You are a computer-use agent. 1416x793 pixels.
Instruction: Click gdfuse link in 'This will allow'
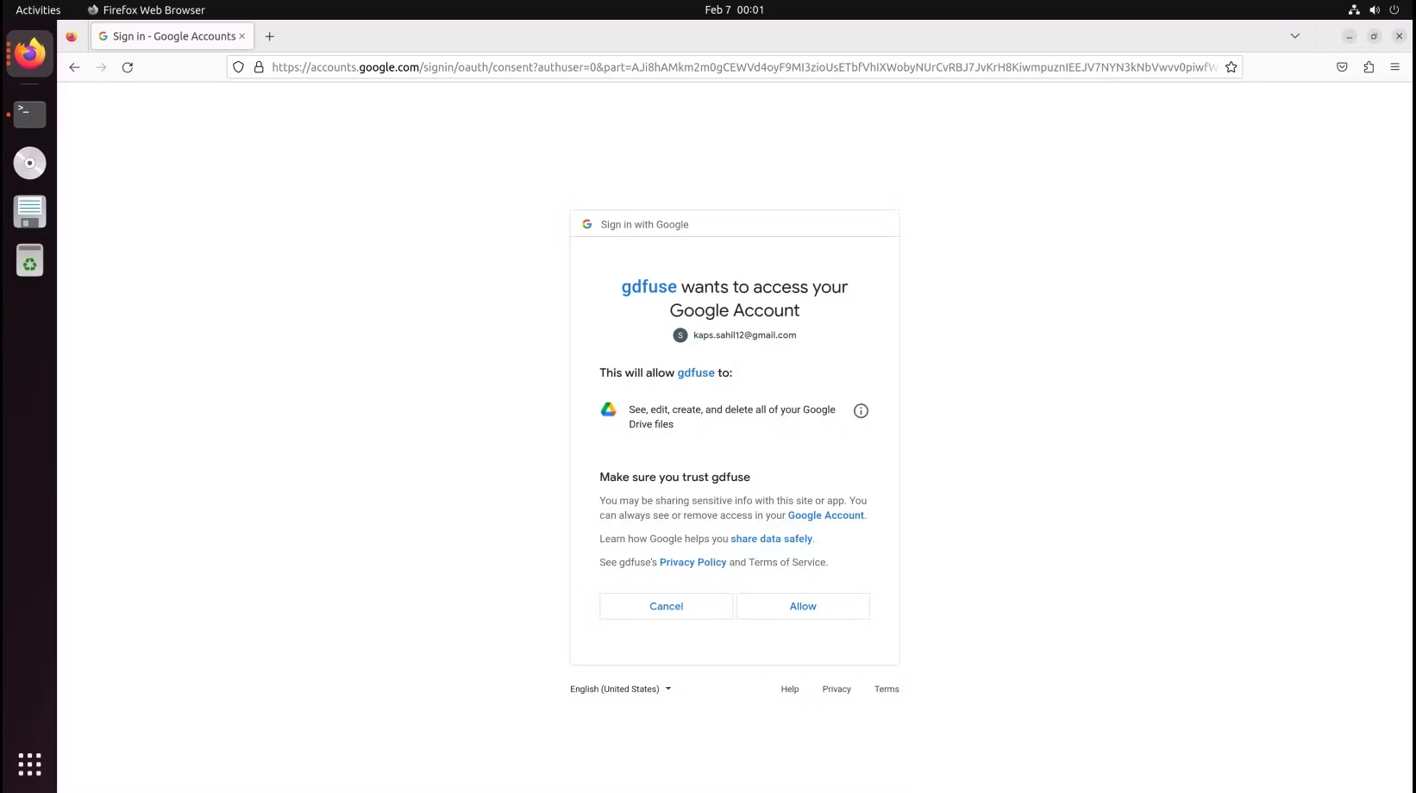pyautogui.click(x=696, y=373)
